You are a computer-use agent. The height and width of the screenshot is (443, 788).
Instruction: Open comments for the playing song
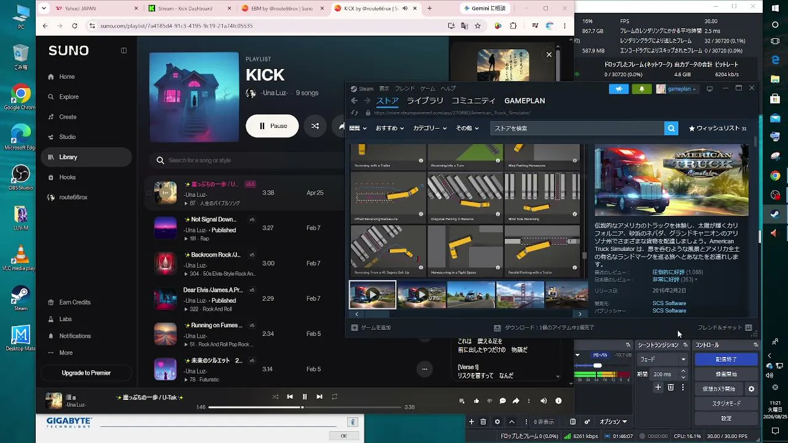(502, 401)
